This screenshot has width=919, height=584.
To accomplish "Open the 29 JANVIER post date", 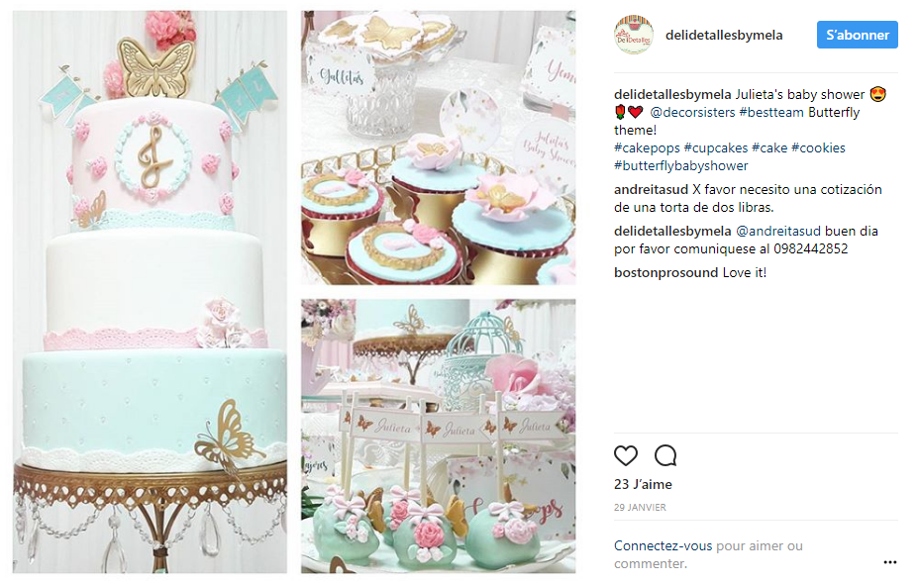I will tap(640, 507).
